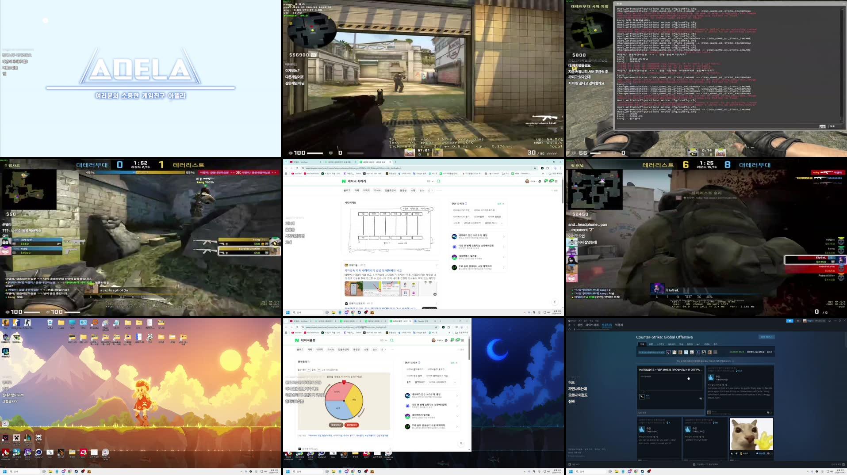The image size is (847, 475).
Task: Click the magnifier icon in the Naver search bar
Action: tap(437, 181)
